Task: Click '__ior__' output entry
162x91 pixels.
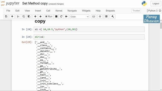Action: tap(42, 86)
